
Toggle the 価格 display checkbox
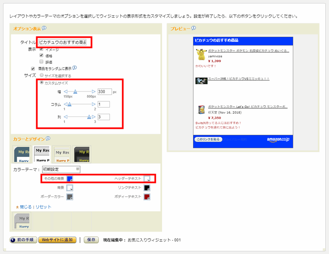(42, 55)
